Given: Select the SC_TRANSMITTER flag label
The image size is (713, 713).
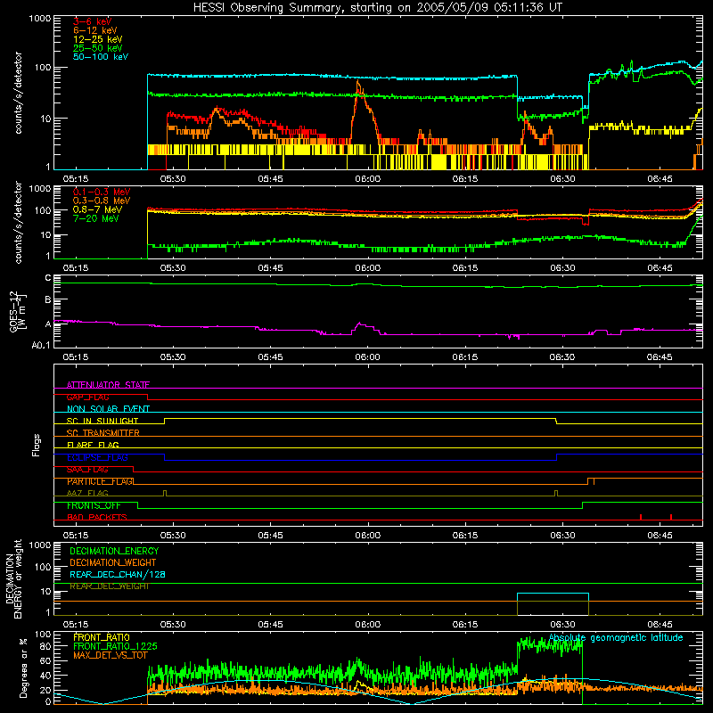Looking at the screenshot, I should coord(103,433).
